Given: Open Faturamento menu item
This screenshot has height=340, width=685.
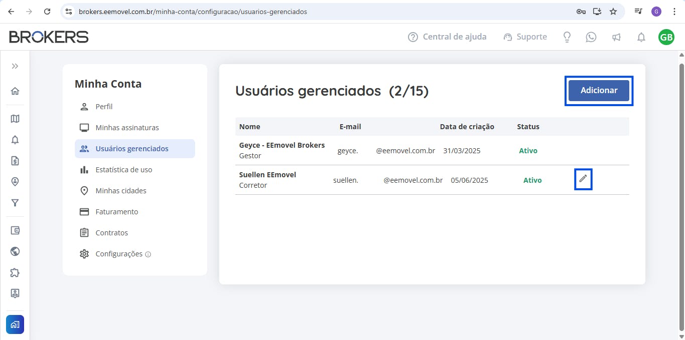Looking at the screenshot, I should (x=134, y=212).
